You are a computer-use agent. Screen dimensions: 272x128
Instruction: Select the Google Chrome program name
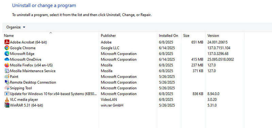[x=23, y=48]
